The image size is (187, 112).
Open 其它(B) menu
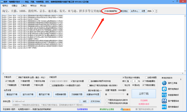pyautogui.click(x=43, y=6)
